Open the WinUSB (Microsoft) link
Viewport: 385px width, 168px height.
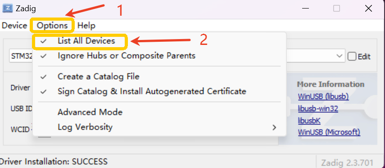(x=329, y=132)
